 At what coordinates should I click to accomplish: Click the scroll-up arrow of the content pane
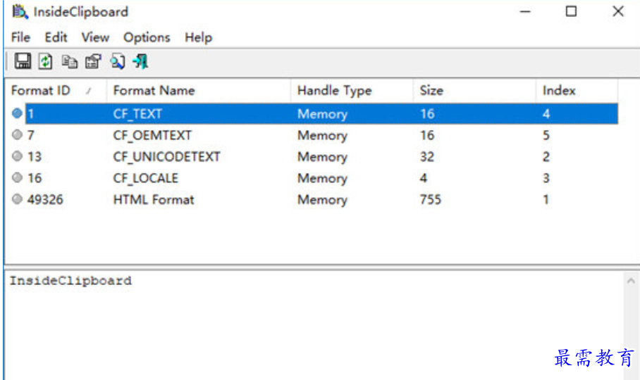[x=631, y=281]
